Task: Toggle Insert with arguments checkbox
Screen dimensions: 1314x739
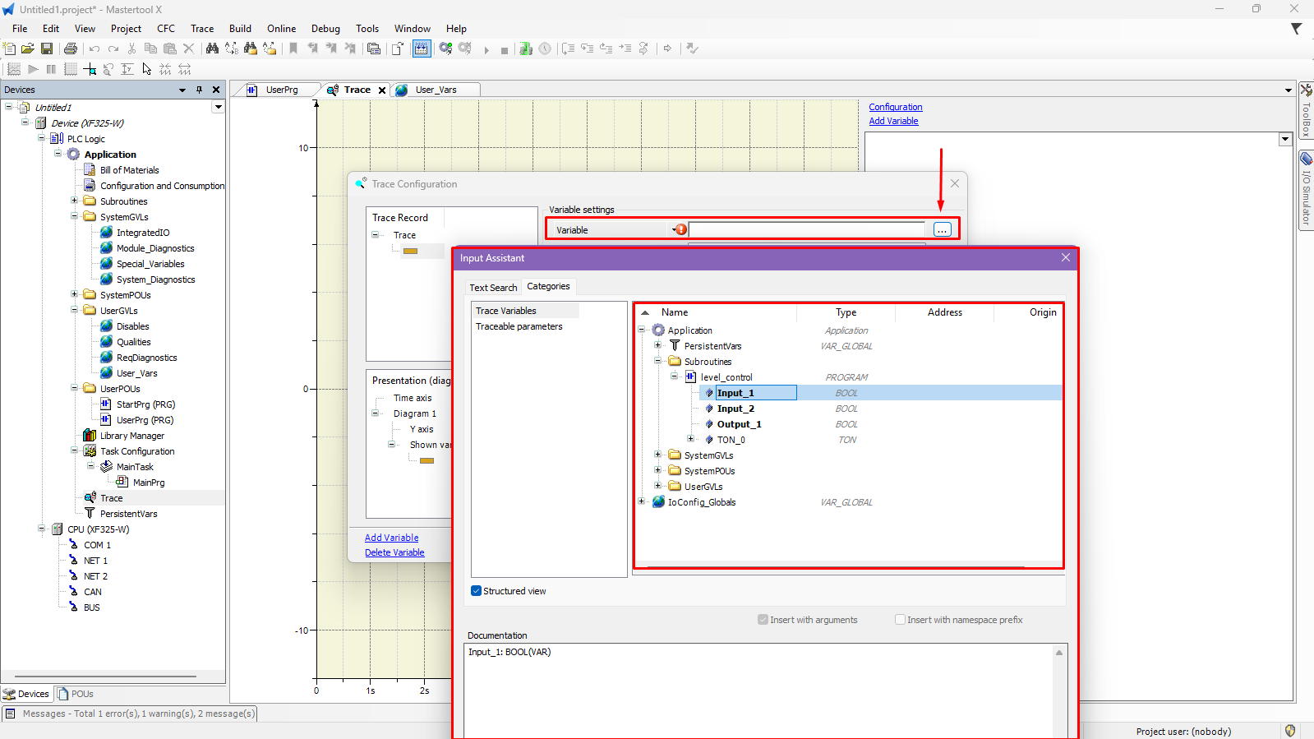Action: 763,620
